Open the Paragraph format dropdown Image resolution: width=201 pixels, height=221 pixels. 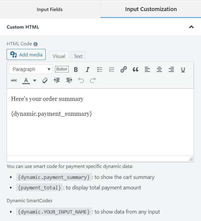pyautogui.click(x=31, y=69)
